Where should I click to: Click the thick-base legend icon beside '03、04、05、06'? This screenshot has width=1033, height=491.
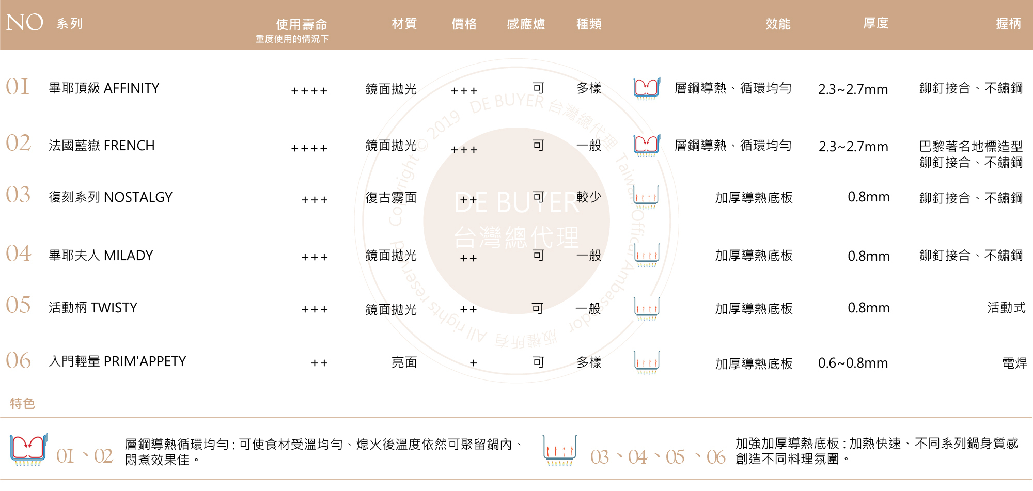tap(560, 451)
